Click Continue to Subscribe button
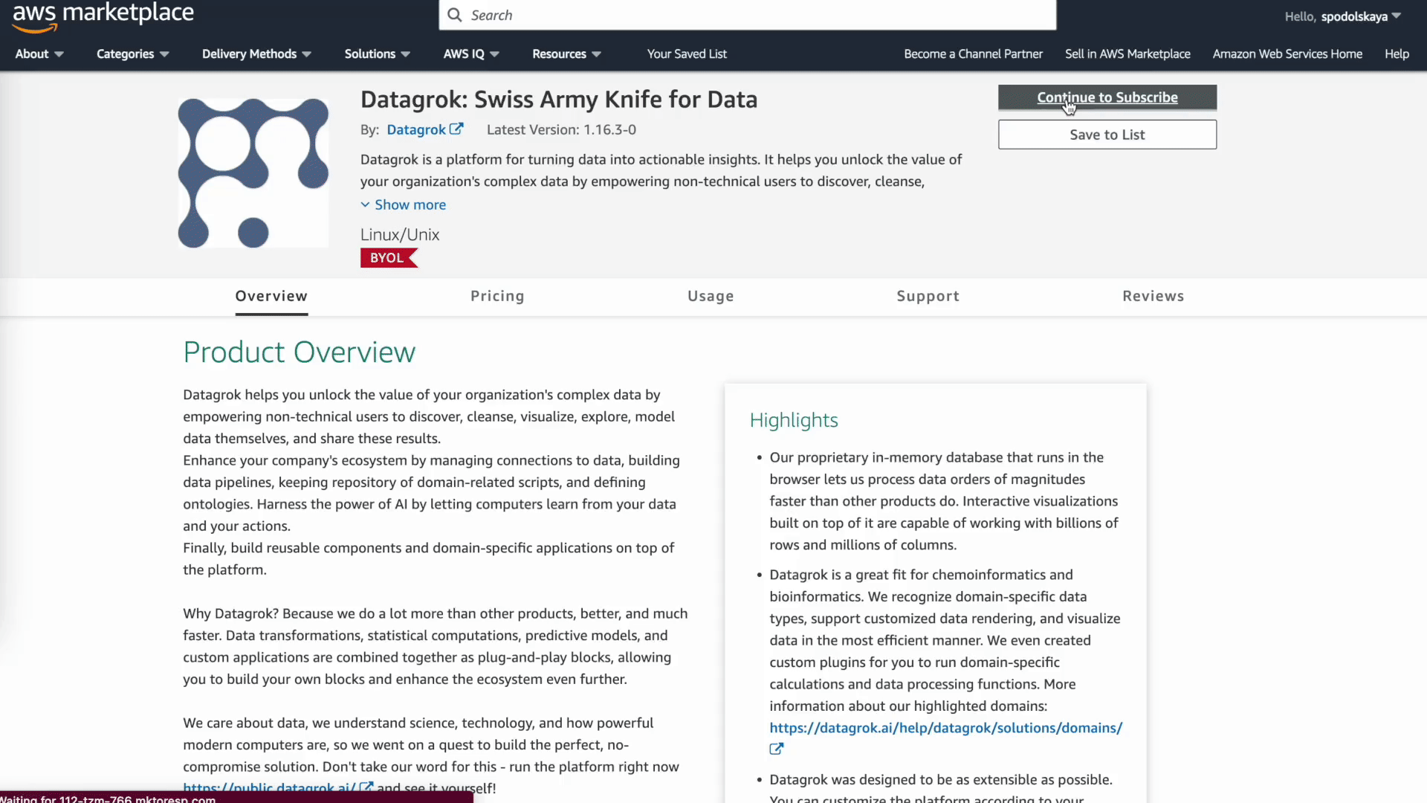This screenshot has width=1427, height=803. click(1107, 97)
